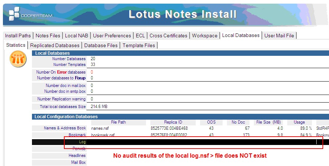
Task: Open the Replicated Databases sub-tab
Action: coord(55,45)
